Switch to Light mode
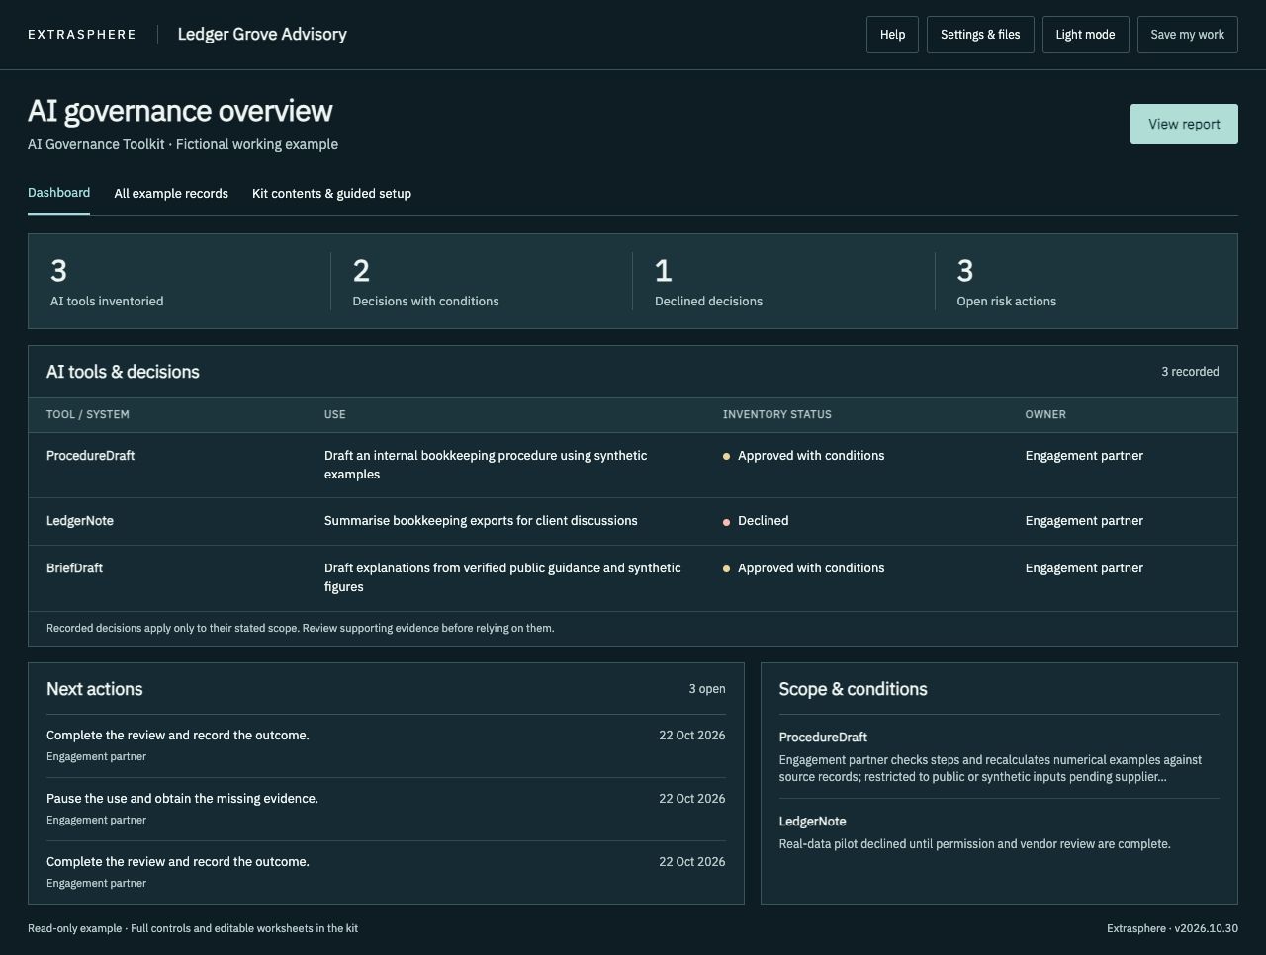1266x955 pixels. 1085,35
